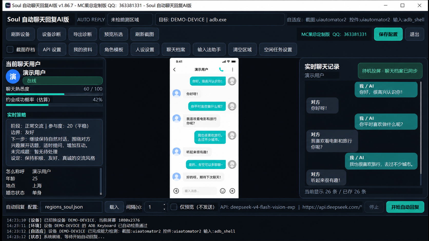Open the 未检测区域 selector

click(130, 19)
